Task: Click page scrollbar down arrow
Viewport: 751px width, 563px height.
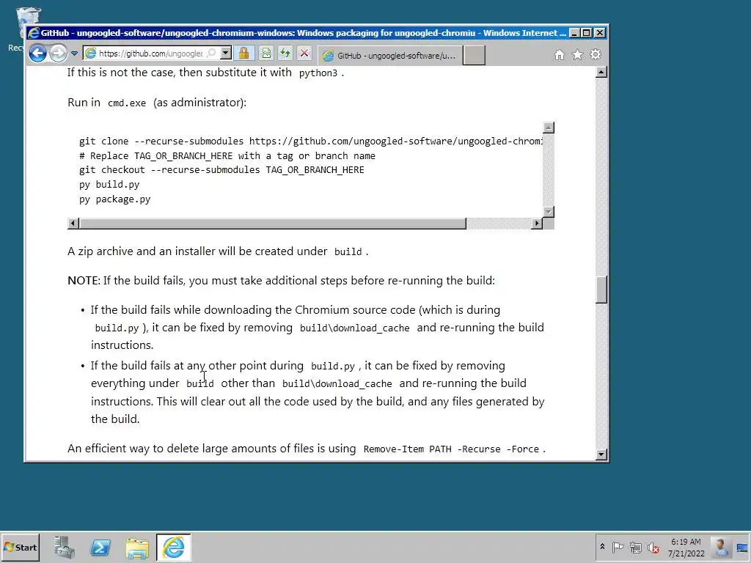Action: (601, 455)
